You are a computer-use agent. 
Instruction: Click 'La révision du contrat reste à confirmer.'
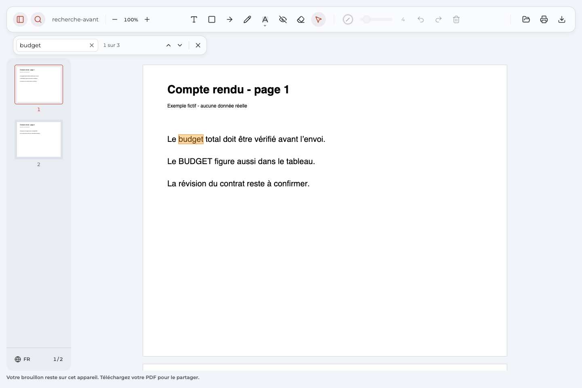click(238, 183)
